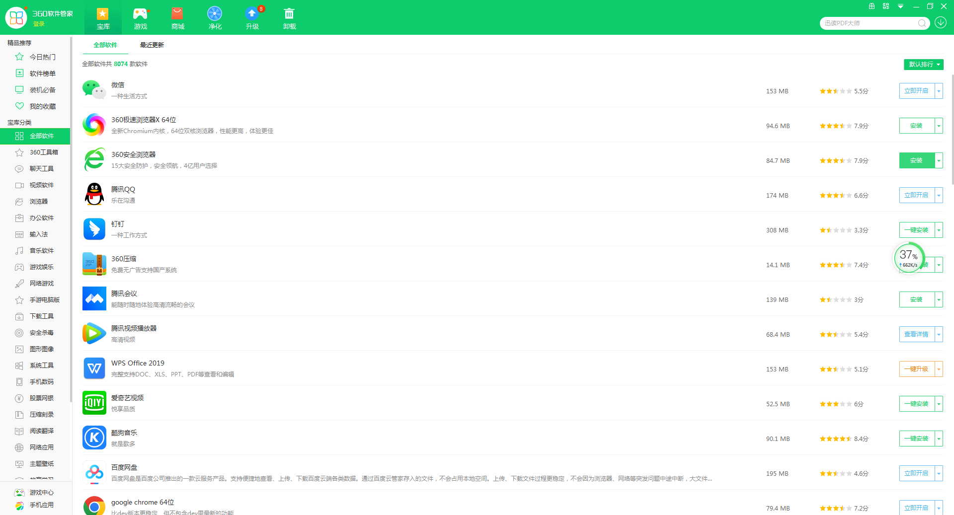Click 查看详情 for 腾讯视频播放器
The width and height of the screenshot is (954, 515).
point(917,334)
